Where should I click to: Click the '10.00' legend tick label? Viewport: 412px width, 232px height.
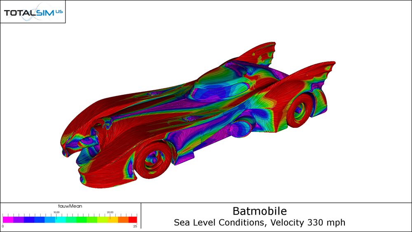pos(56,212)
